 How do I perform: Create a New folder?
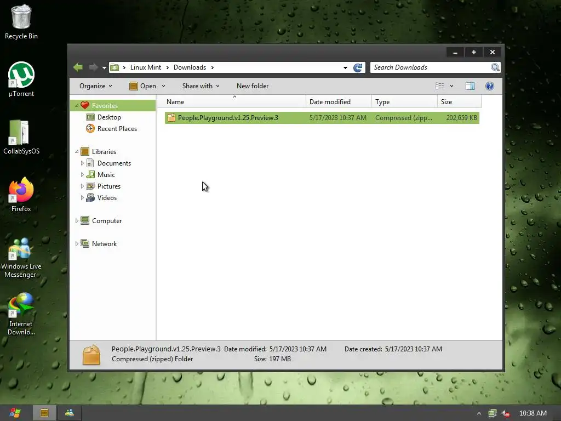(x=253, y=86)
